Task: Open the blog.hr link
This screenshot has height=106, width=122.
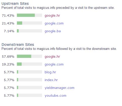Action: click(50, 72)
